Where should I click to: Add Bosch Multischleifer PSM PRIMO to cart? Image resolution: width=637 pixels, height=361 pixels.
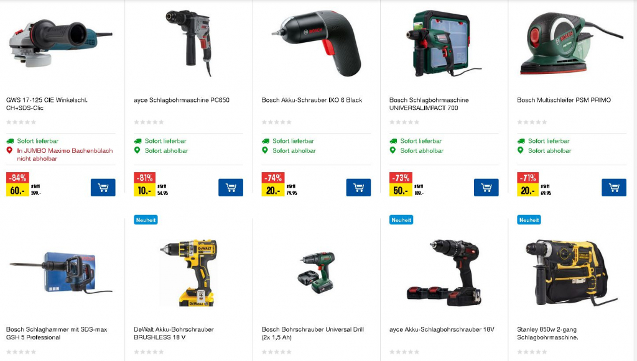[x=614, y=188]
